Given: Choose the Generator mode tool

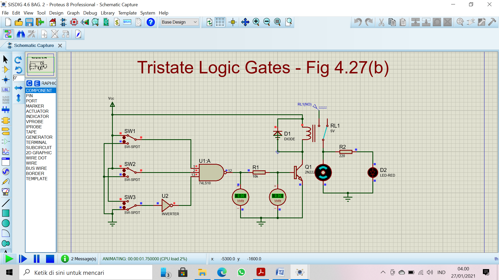Looking at the screenshot, I should [x=6, y=171].
